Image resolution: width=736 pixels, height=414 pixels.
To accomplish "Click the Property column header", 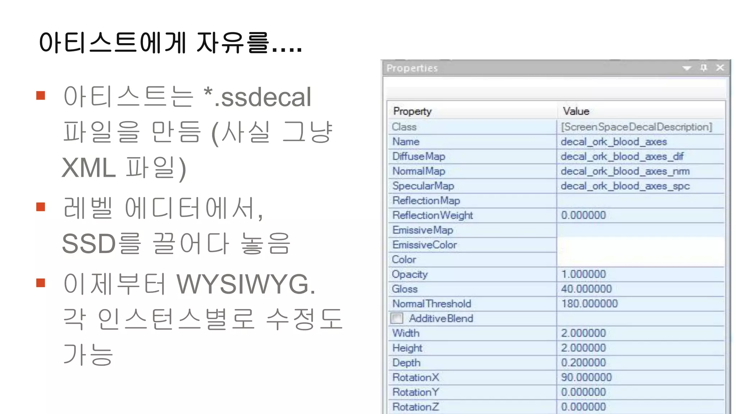I will click(x=412, y=111).
